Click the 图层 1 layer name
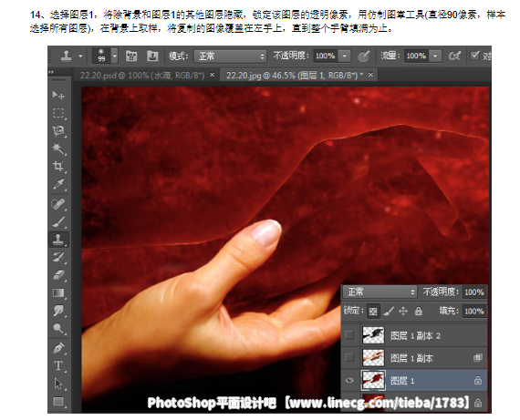The height and width of the screenshot is (420, 520). [402, 381]
